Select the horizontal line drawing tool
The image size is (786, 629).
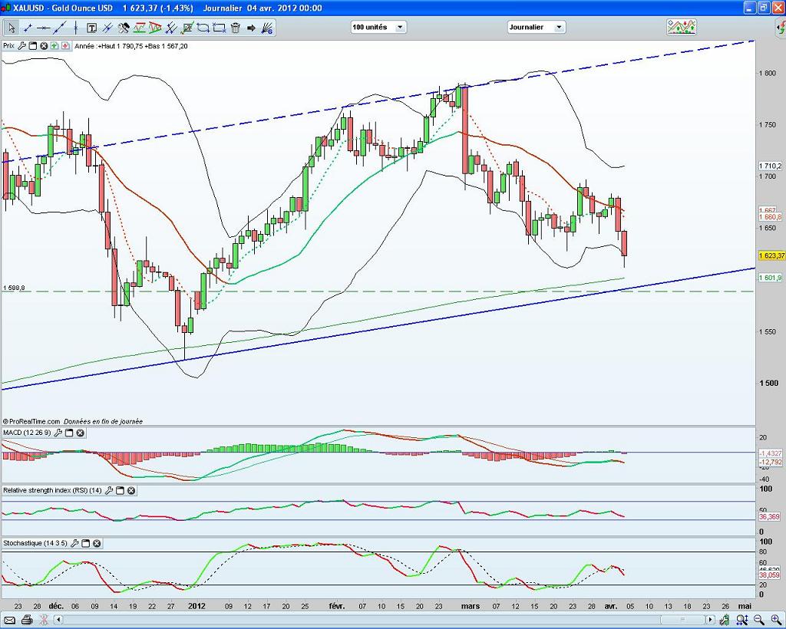pyautogui.click(x=43, y=28)
